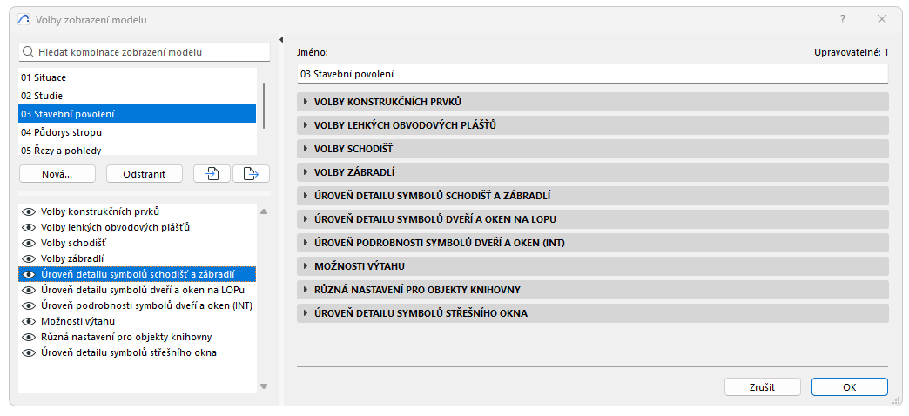Toggle eye for Volby schodišť
The height and width of the screenshot is (416, 909).
[x=29, y=244]
